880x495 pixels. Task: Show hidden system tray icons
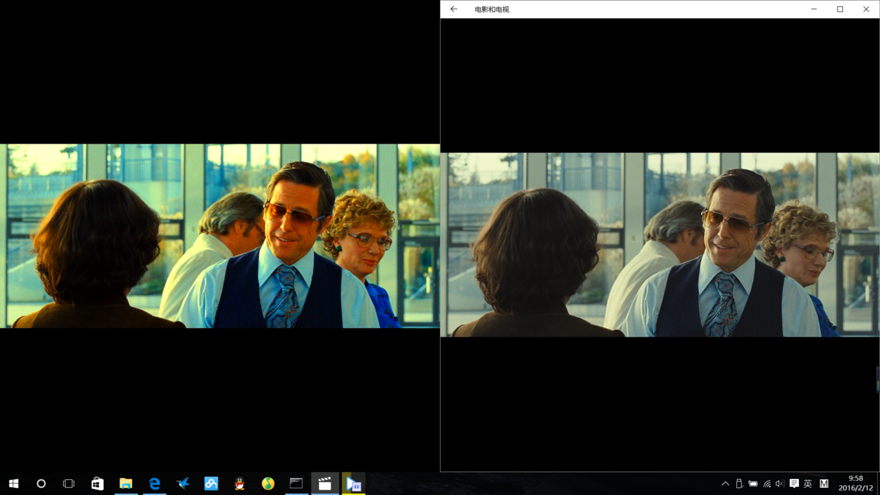(725, 484)
